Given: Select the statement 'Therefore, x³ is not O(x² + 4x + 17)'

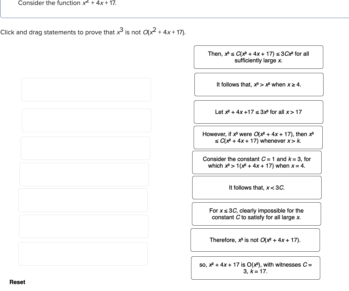Looking at the screenshot, I should pyautogui.click(x=255, y=240).
